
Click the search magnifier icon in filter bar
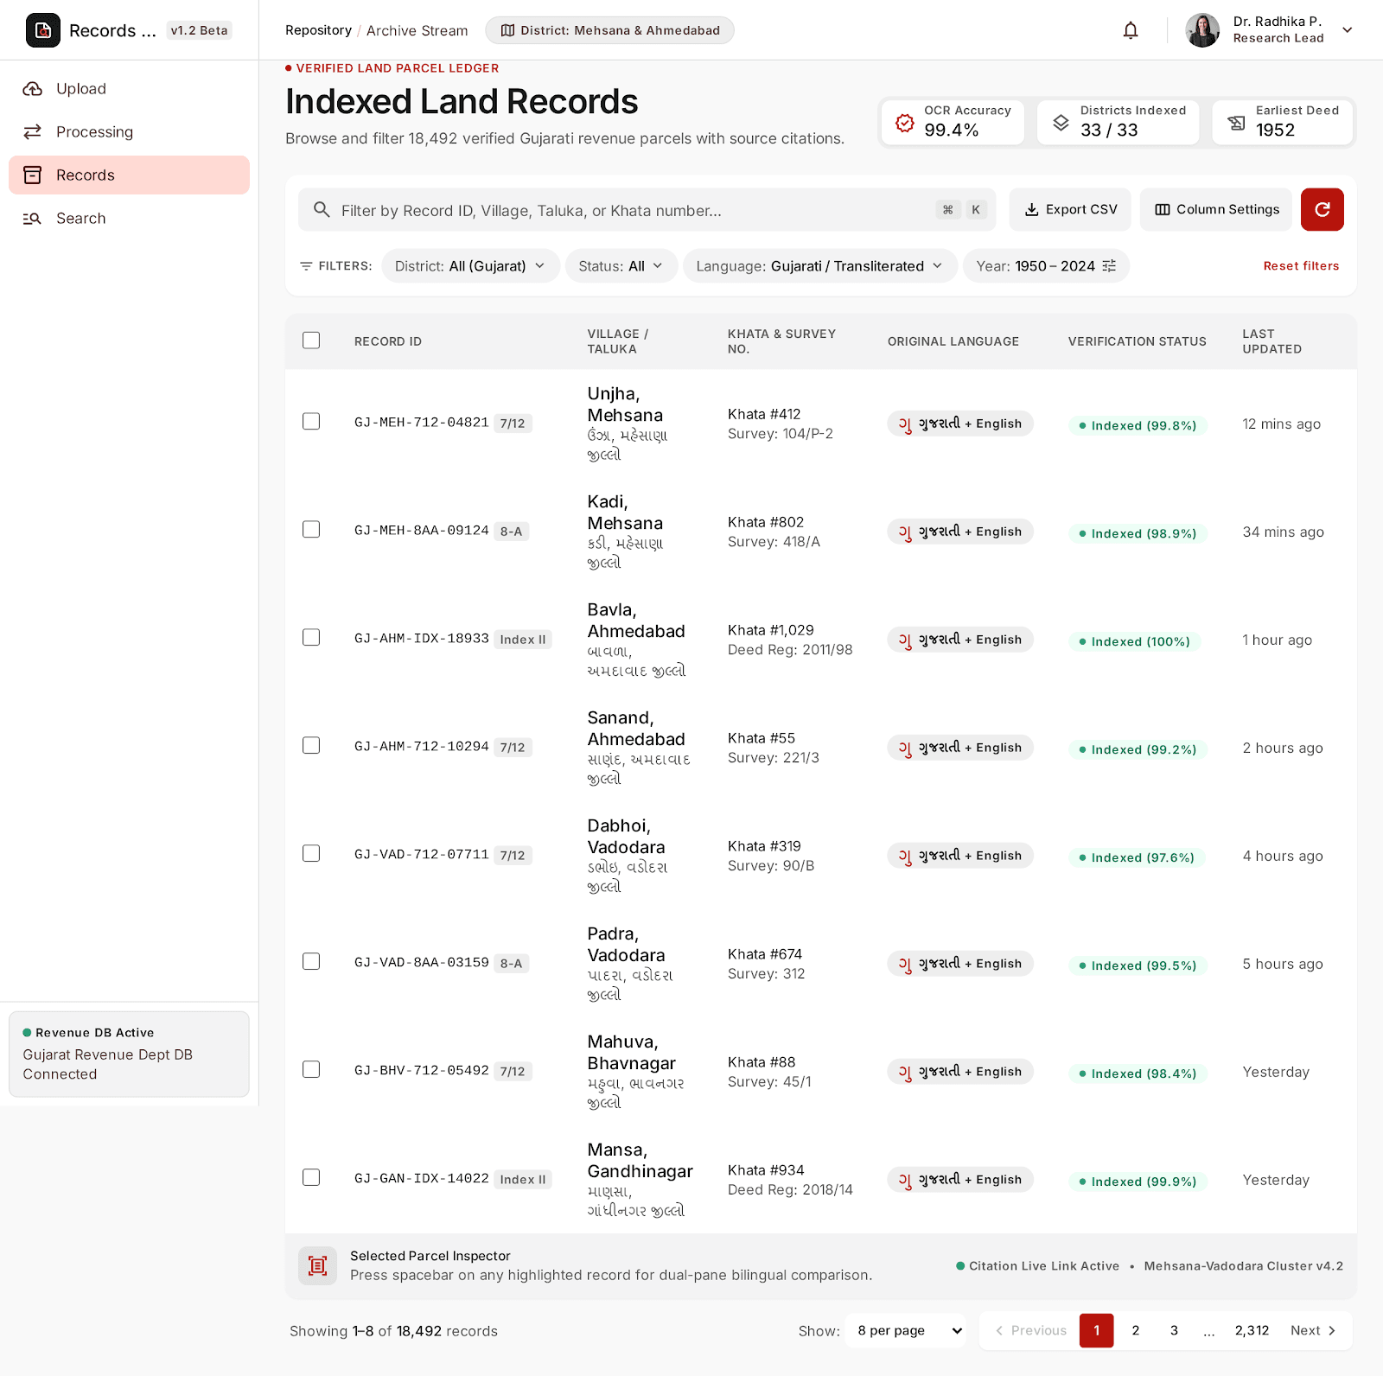[322, 210]
